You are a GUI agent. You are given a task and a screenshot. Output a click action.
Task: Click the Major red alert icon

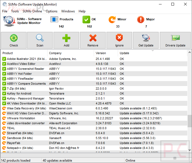[x=141, y=20]
